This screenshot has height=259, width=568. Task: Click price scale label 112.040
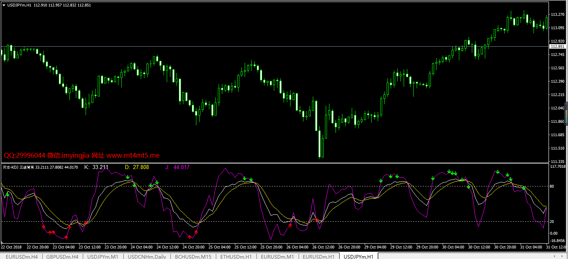point(557,108)
